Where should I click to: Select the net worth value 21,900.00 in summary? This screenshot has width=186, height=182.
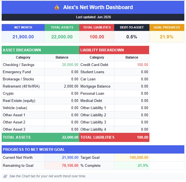click(x=23, y=37)
